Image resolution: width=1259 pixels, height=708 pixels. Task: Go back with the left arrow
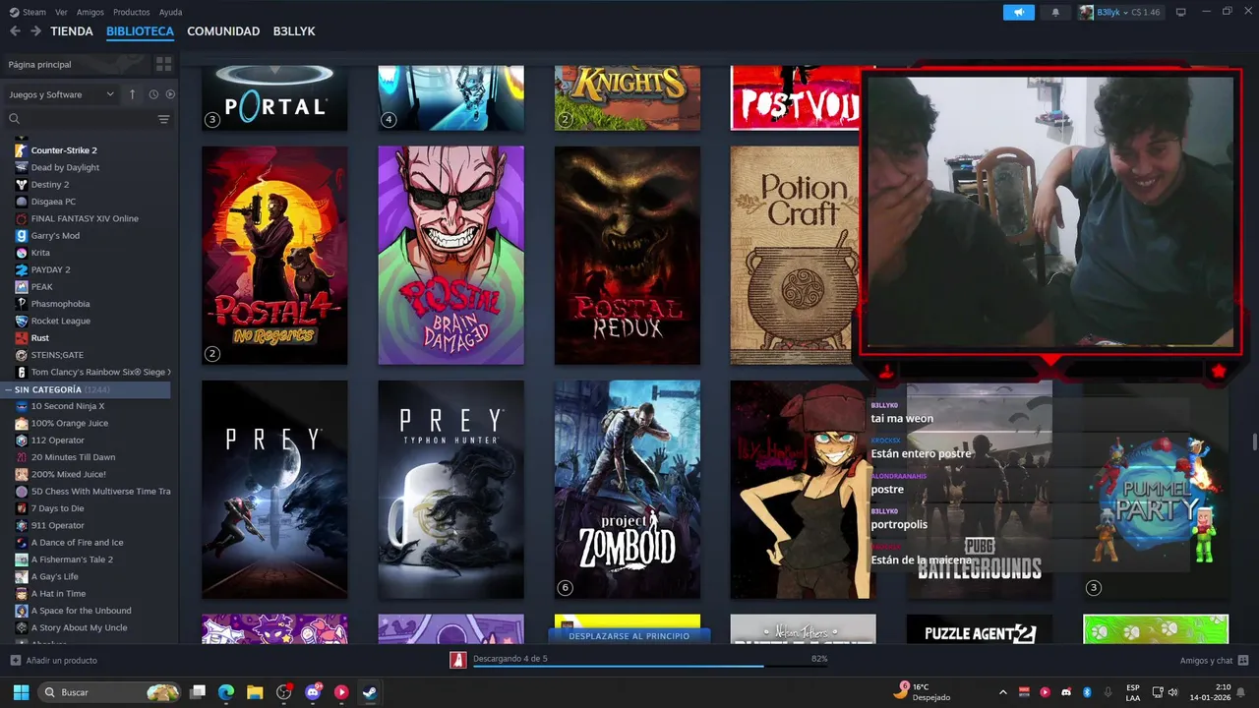click(x=15, y=31)
